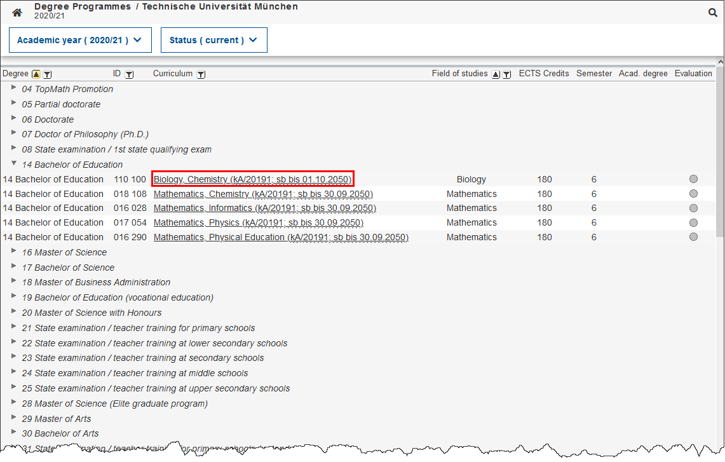
Task: Collapse the 14 Bachelor of Education group
Action: (14, 164)
